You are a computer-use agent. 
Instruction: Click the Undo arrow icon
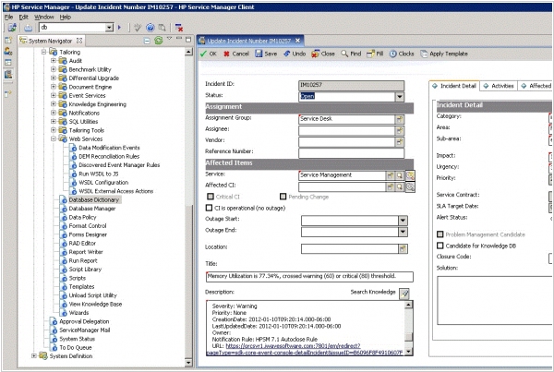286,54
